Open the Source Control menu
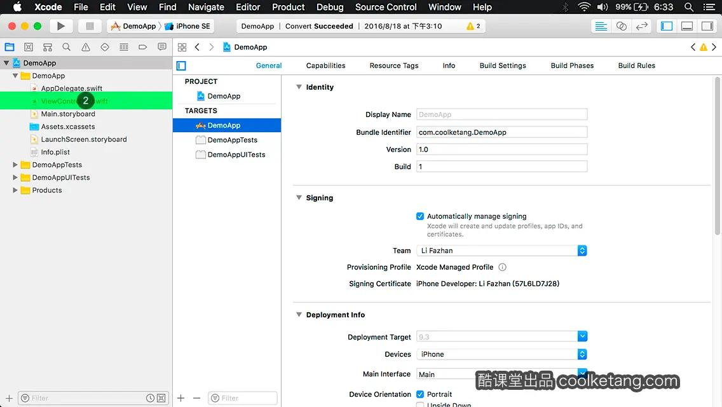 [386, 7]
